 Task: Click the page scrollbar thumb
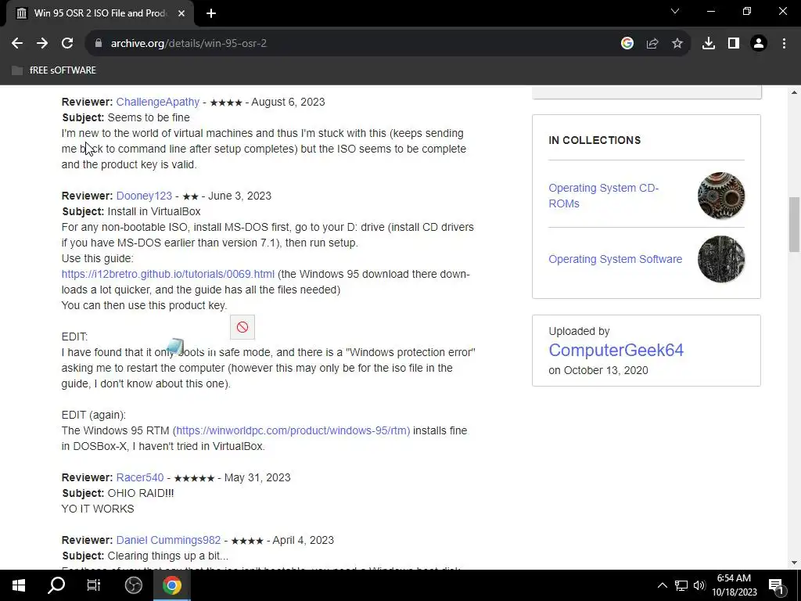pos(794,225)
